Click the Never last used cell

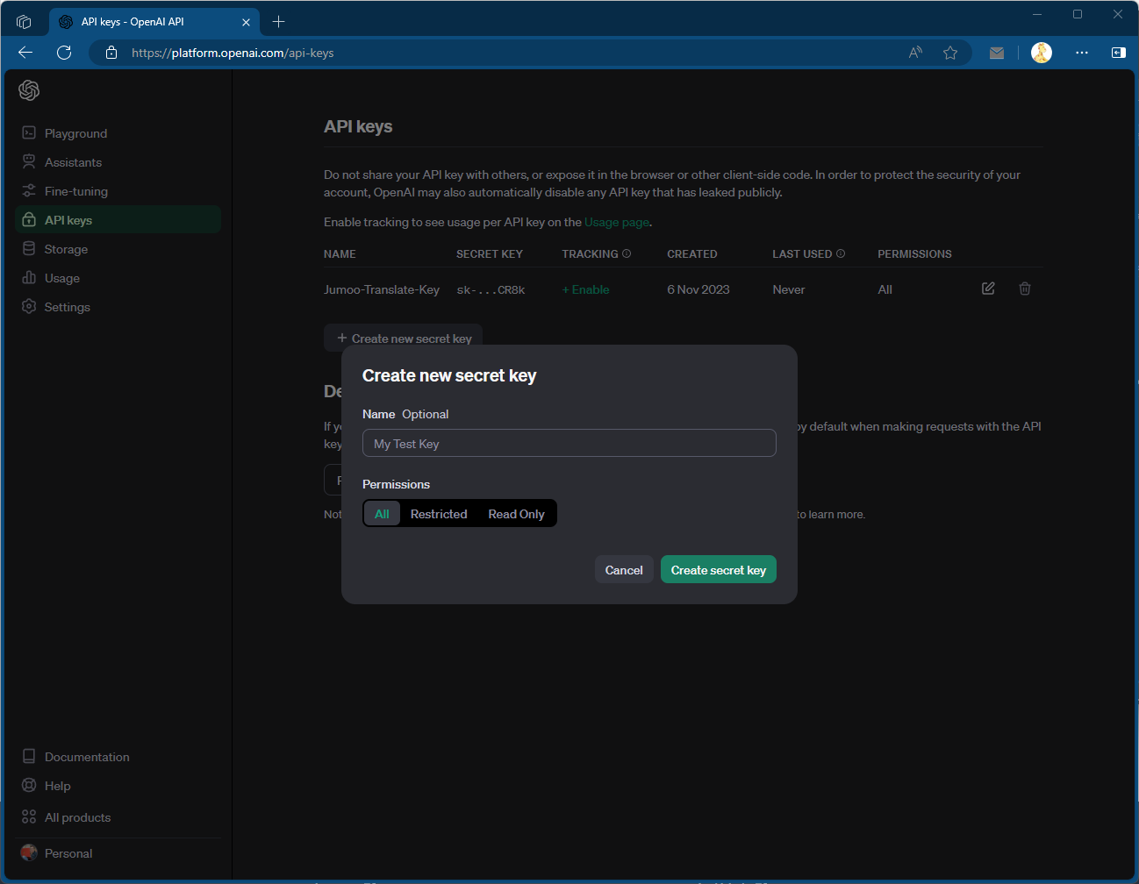[x=789, y=289]
